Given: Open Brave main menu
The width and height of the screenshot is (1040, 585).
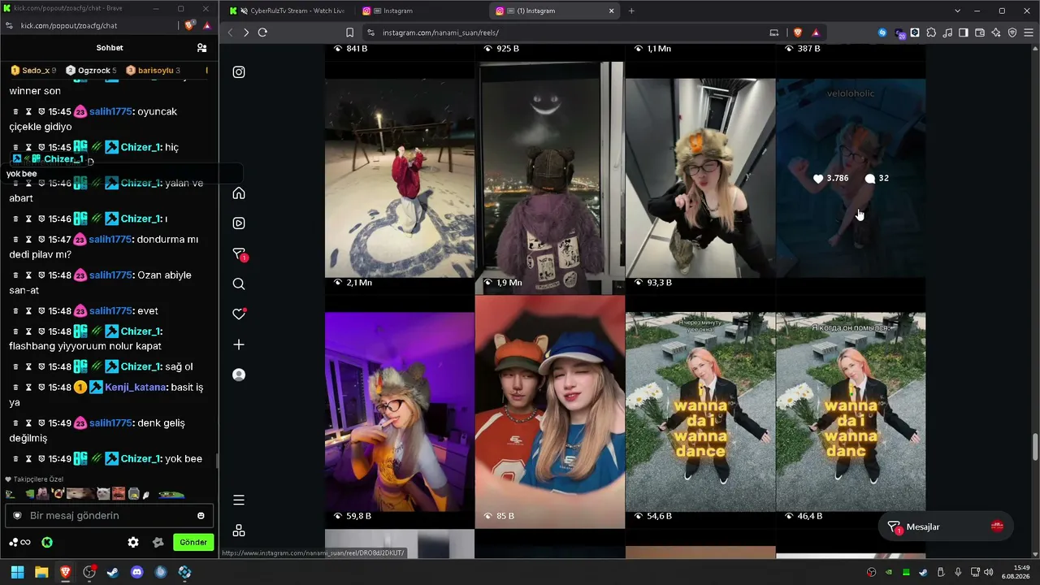Looking at the screenshot, I should coord(1029,32).
